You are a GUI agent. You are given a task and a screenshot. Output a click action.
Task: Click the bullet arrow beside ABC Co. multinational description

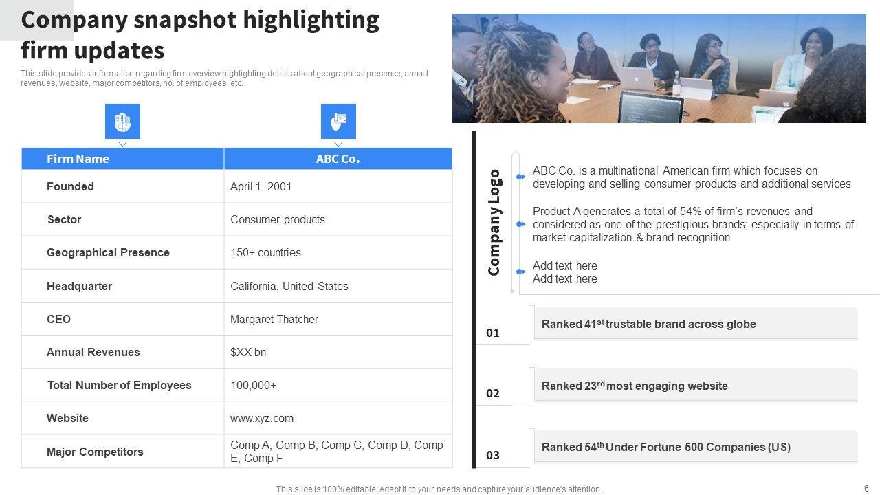pos(521,177)
